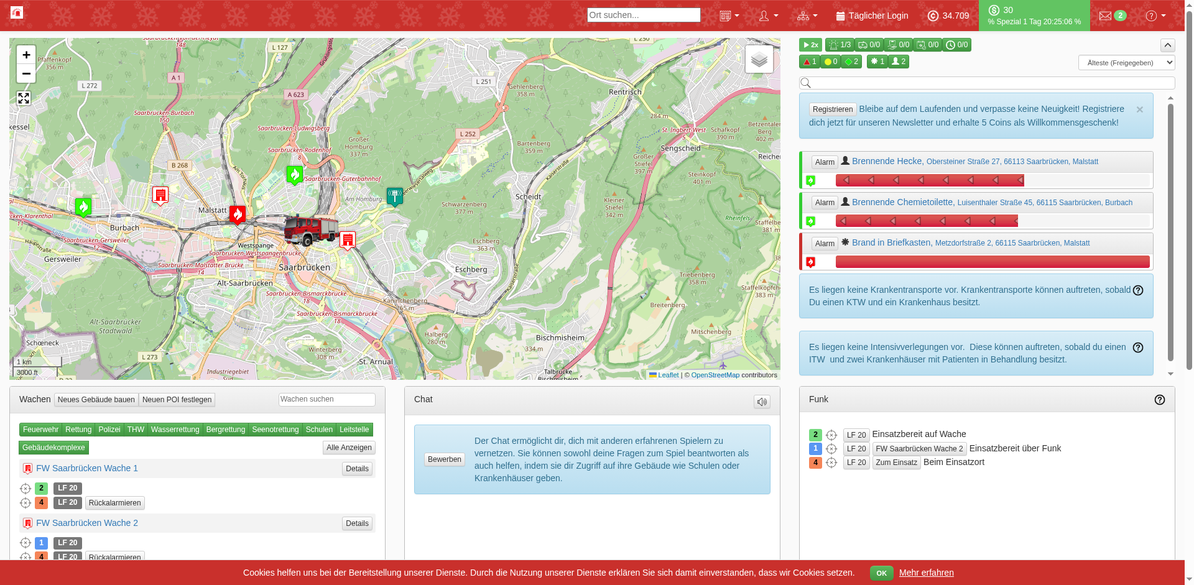Click the Ort suchen search field

click(643, 15)
